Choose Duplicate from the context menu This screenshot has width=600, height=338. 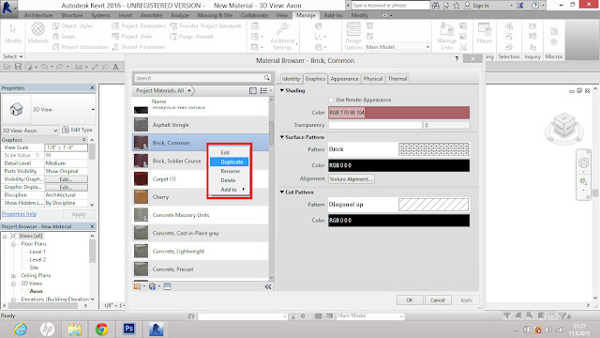(x=229, y=161)
